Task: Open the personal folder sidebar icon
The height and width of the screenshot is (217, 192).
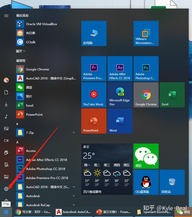Action: click(x=6, y=165)
